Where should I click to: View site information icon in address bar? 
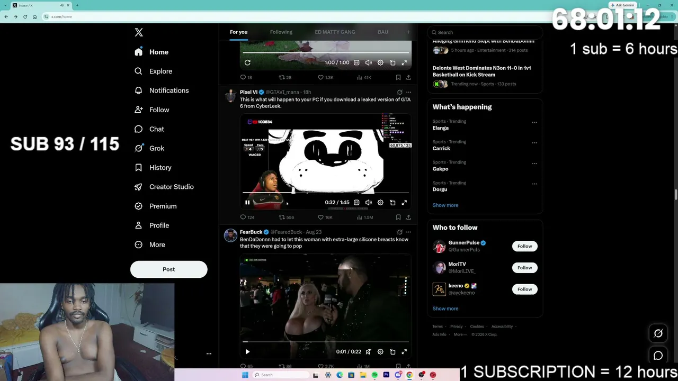(x=47, y=16)
